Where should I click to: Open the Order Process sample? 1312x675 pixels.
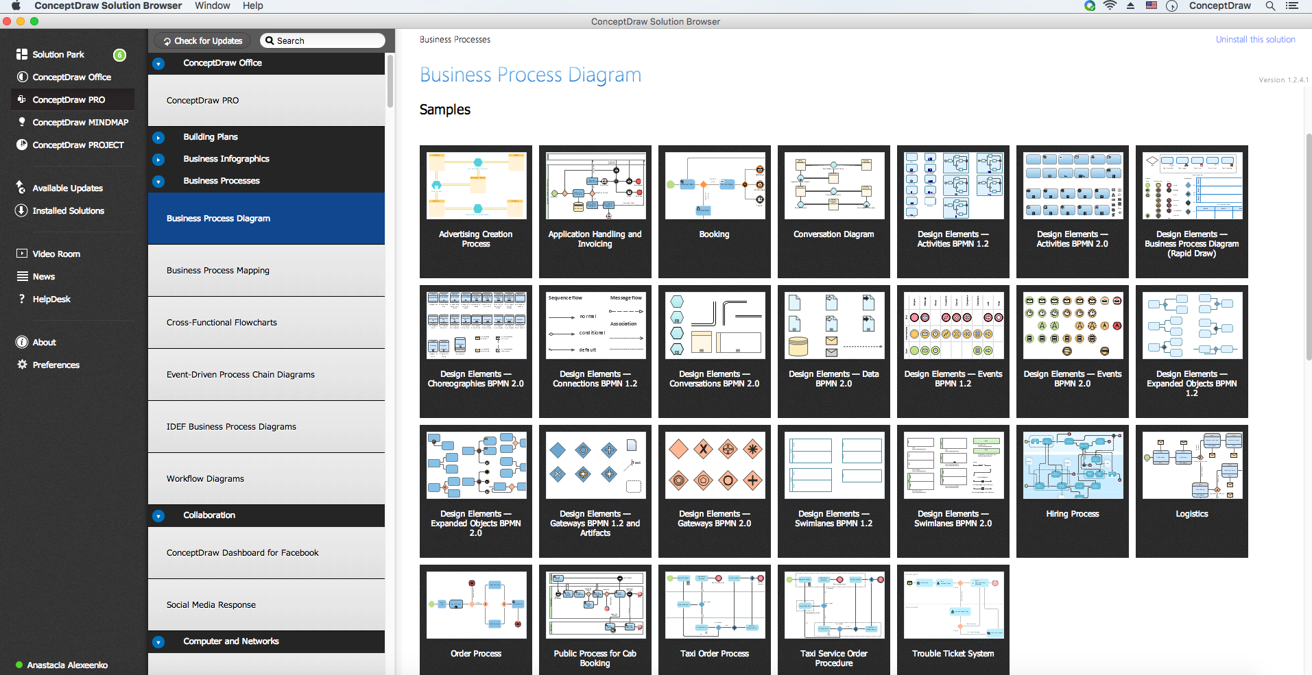[x=476, y=619]
